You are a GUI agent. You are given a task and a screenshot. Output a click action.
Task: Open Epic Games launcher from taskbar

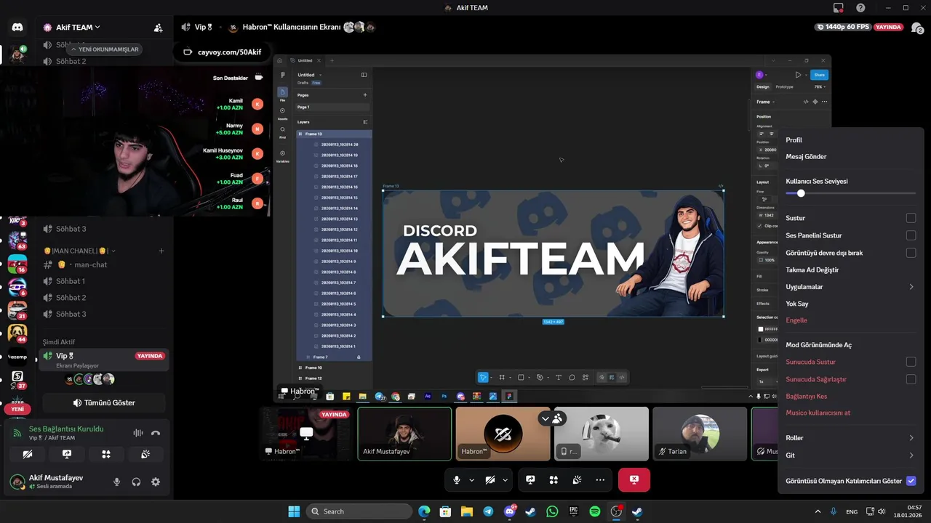pos(574,511)
